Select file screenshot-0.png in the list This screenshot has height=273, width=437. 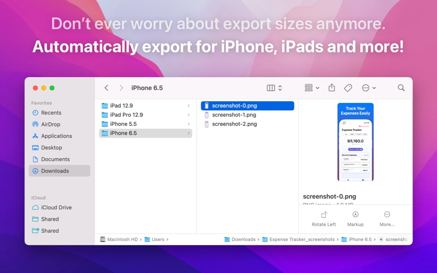[x=247, y=106]
